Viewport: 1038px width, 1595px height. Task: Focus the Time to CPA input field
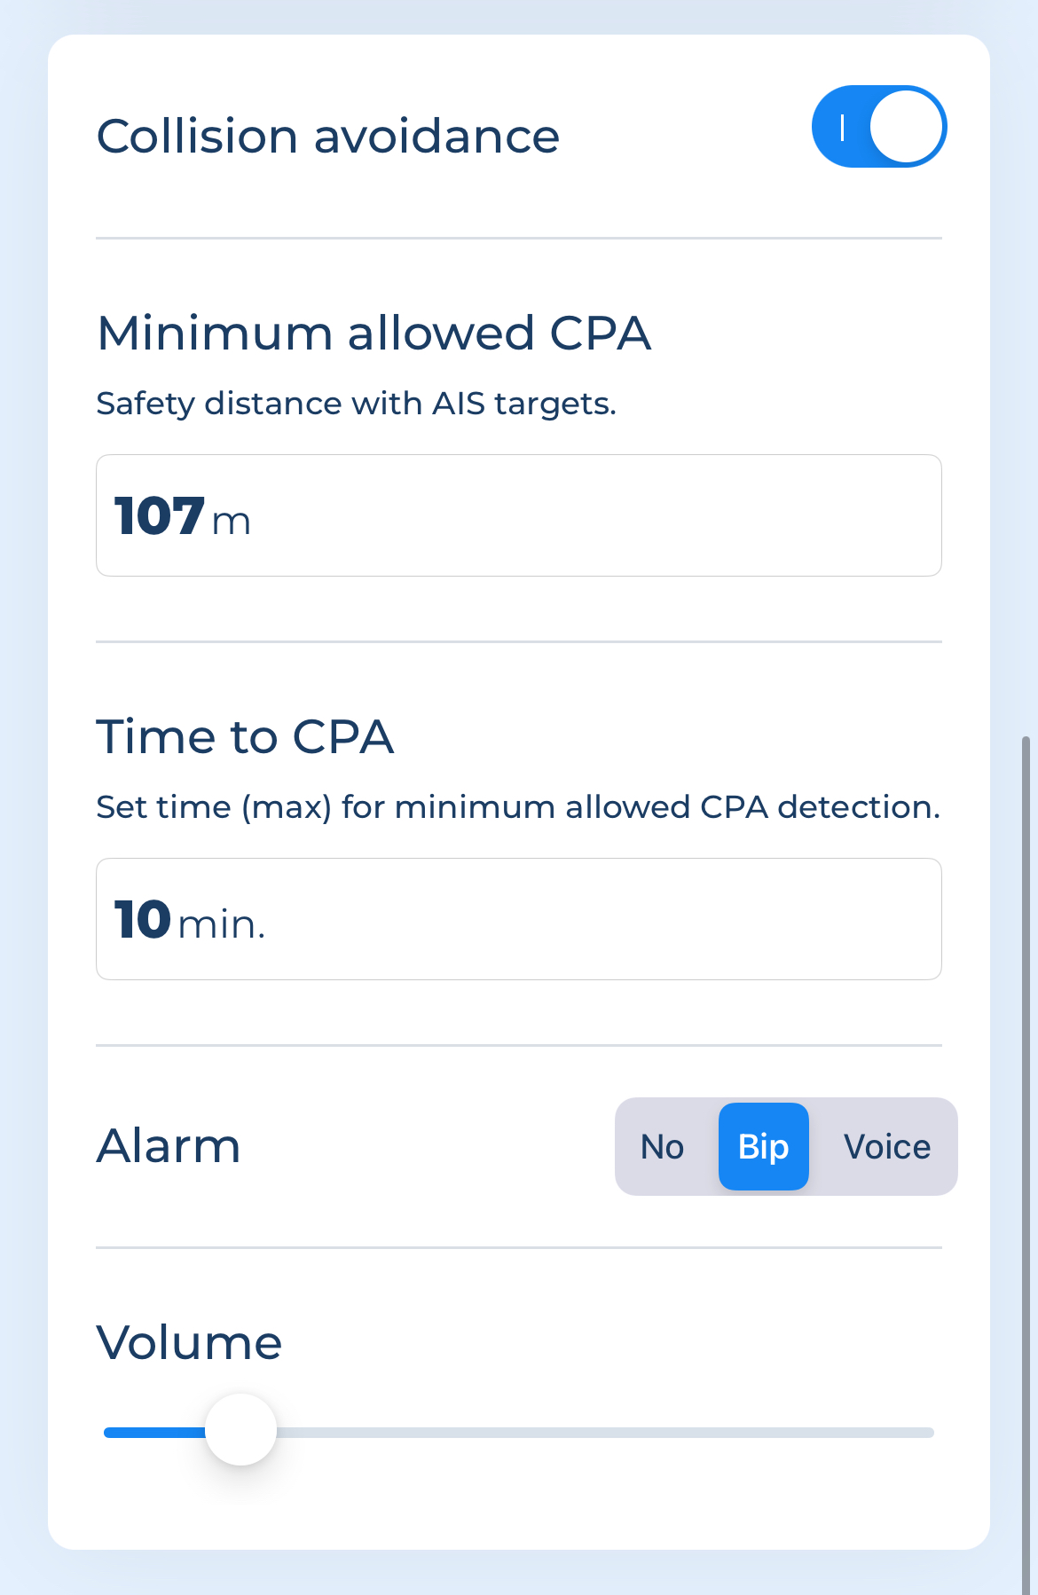pos(519,919)
